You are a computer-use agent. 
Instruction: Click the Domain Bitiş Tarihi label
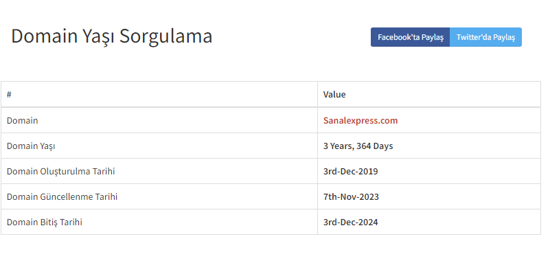(44, 222)
